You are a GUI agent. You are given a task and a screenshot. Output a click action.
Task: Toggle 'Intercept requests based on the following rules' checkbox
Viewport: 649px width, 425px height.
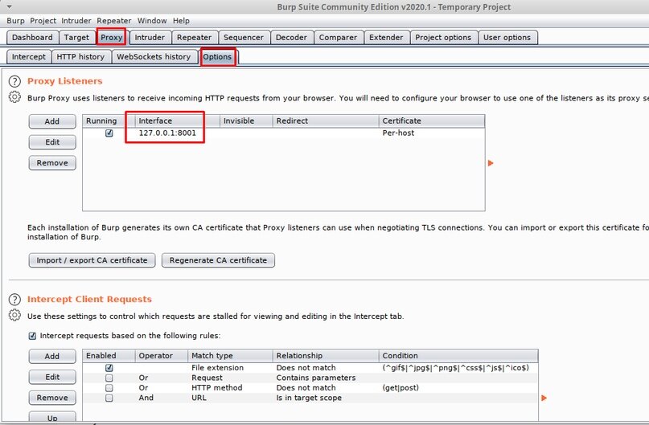click(x=32, y=336)
